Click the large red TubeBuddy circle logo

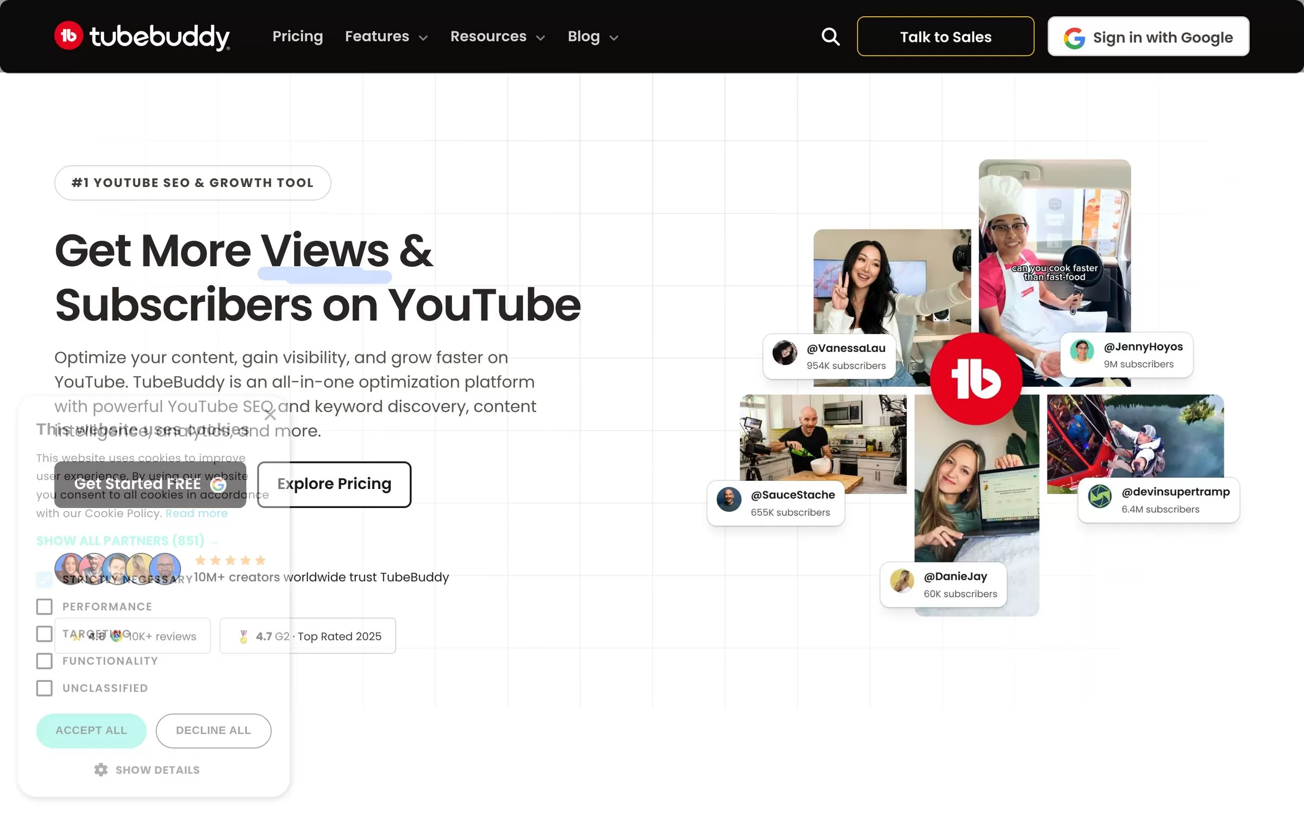(x=976, y=379)
